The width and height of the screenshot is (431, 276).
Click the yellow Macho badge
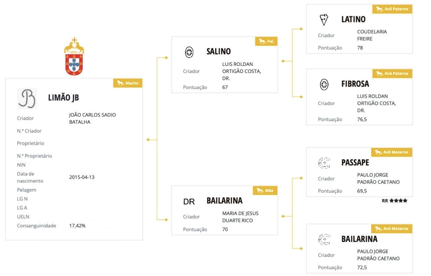click(128, 83)
